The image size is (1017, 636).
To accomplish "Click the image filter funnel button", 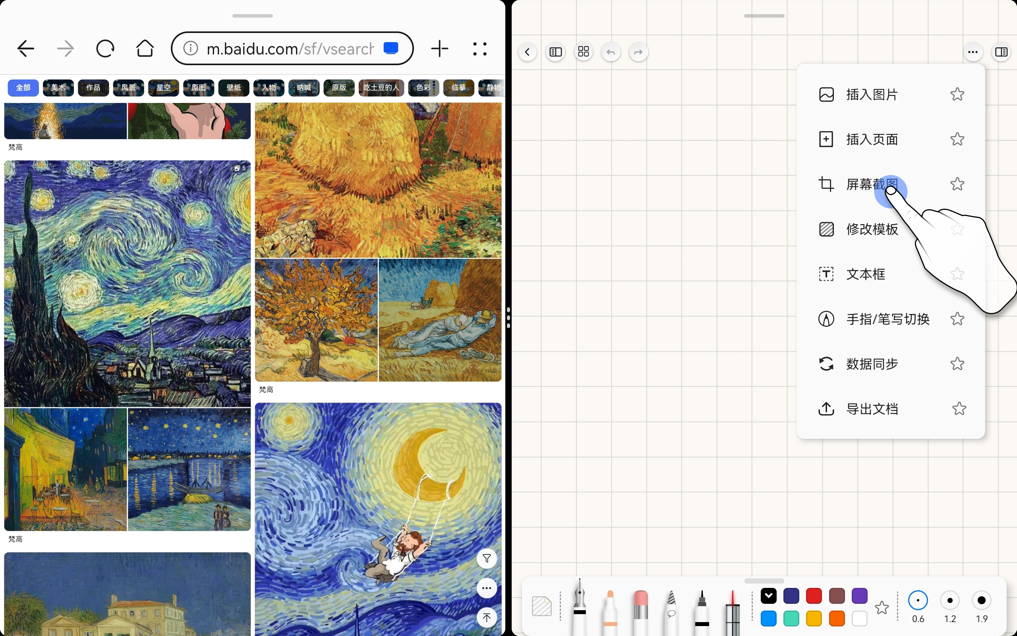I will click(487, 558).
